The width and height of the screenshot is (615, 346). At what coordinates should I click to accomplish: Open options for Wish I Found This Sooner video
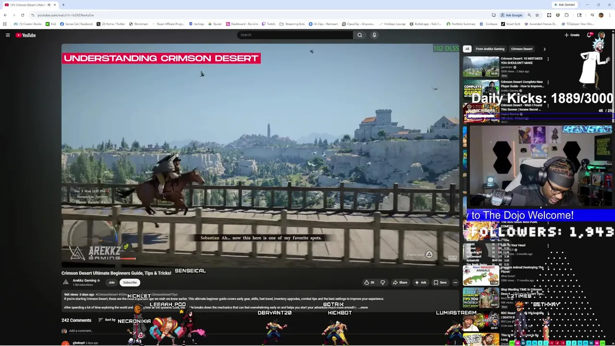click(548, 105)
